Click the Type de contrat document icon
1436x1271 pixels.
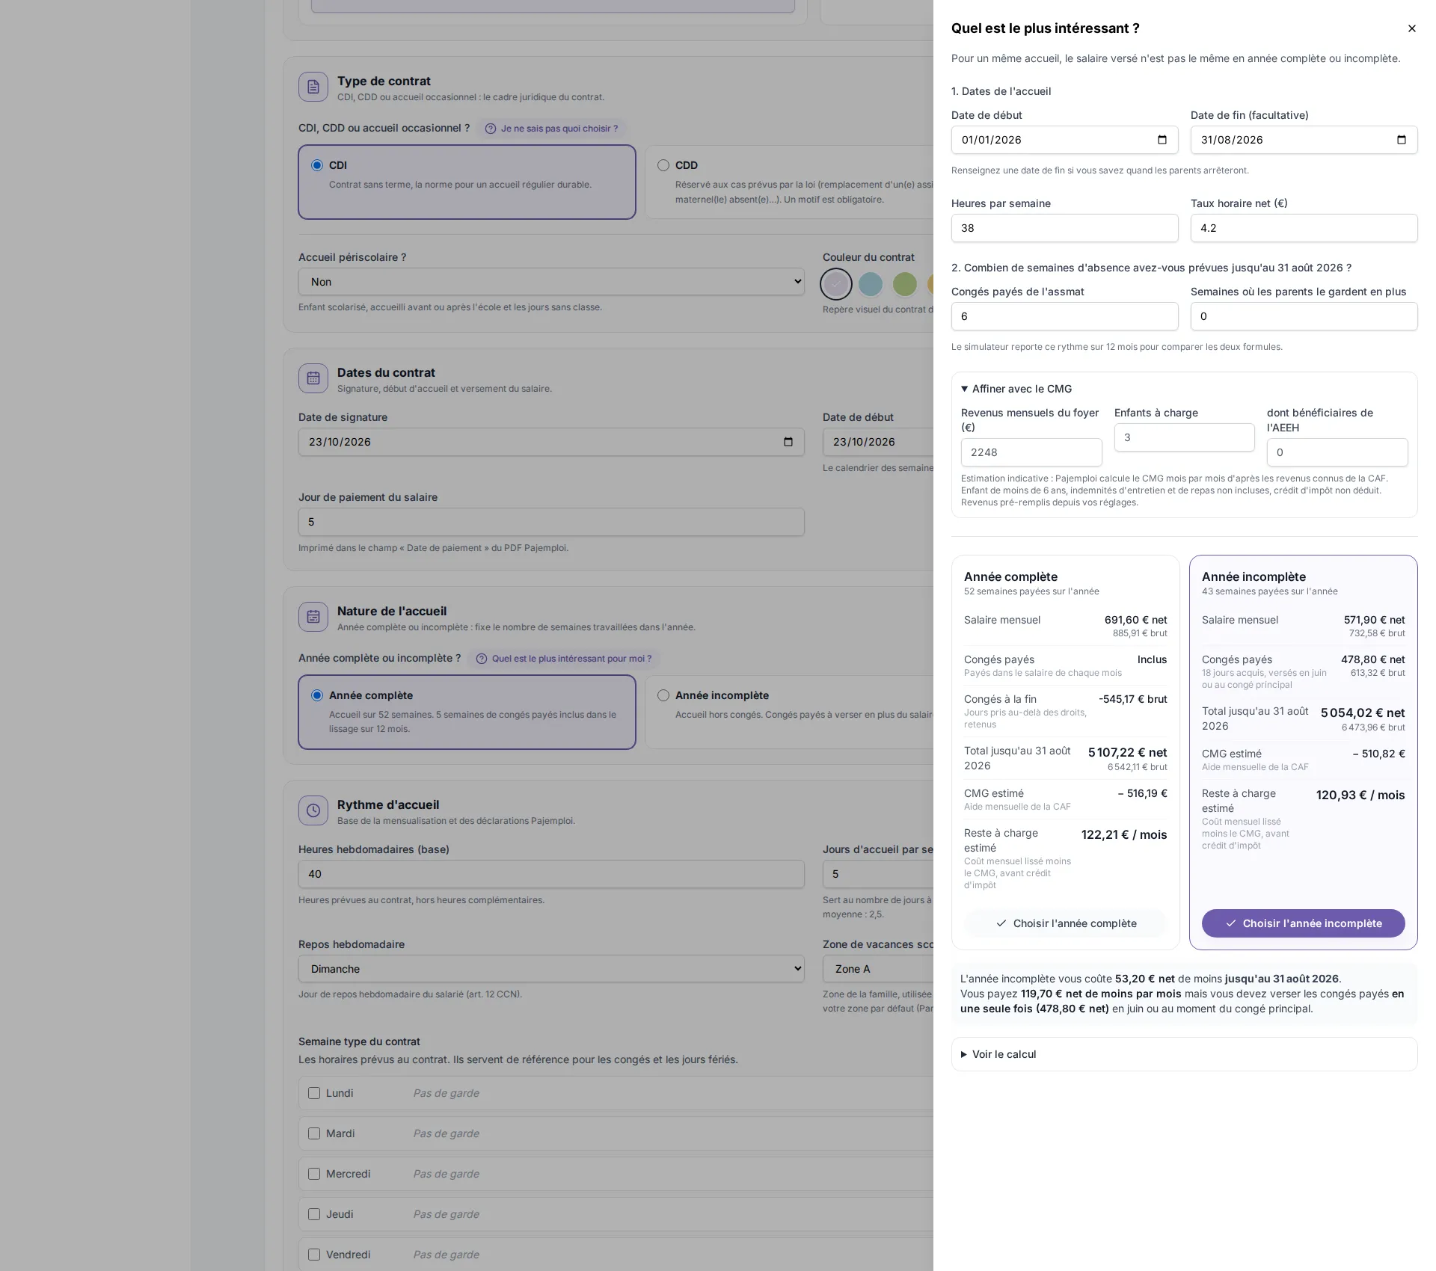(x=313, y=87)
